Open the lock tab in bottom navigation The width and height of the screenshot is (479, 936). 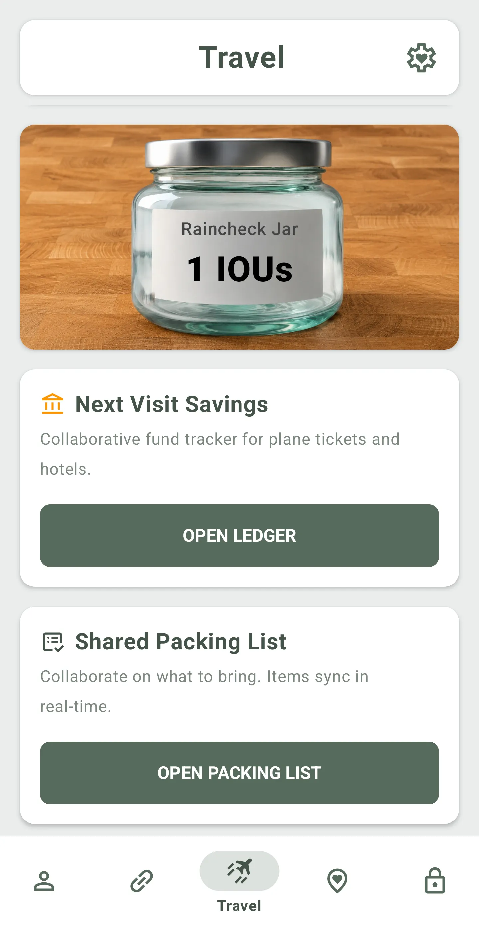pos(435,880)
